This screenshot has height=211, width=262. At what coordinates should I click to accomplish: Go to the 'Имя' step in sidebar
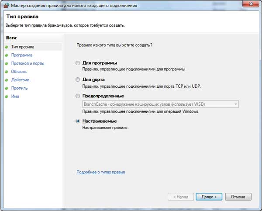tap(15, 97)
